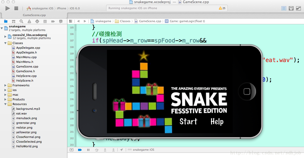Click snakegame in the jump bar
Screen dimensions: 304x158
(x=101, y=21)
